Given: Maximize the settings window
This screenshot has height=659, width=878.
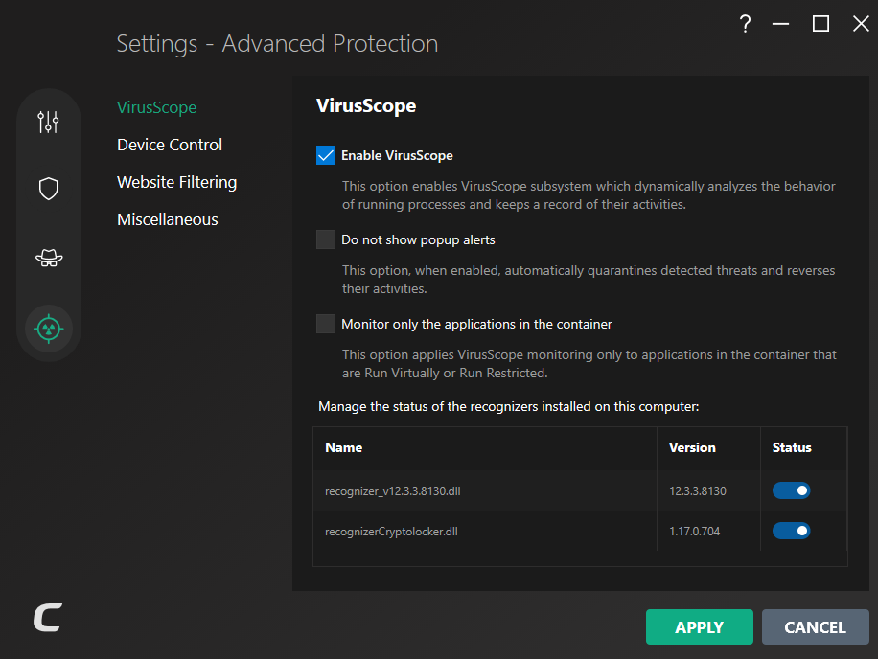Looking at the screenshot, I should (820, 25).
